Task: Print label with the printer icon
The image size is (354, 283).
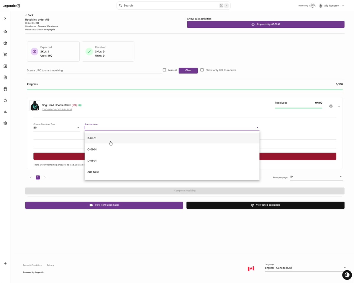Action: (331, 106)
